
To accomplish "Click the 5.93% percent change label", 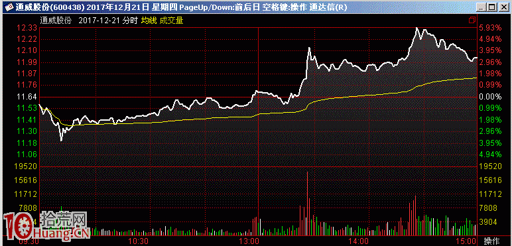I will point(490,28).
